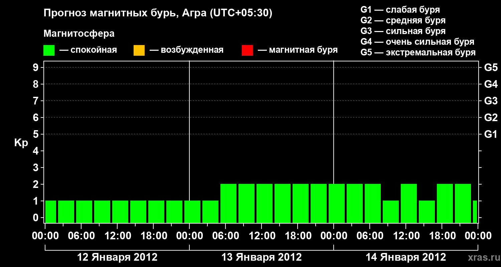Click the orange 'возбужденная' legend swatch

point(139,50)
